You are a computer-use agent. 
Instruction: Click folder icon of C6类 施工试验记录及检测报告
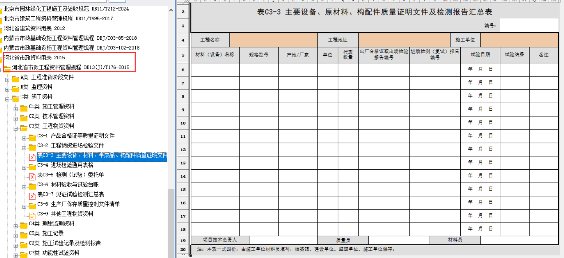point(24,244)
